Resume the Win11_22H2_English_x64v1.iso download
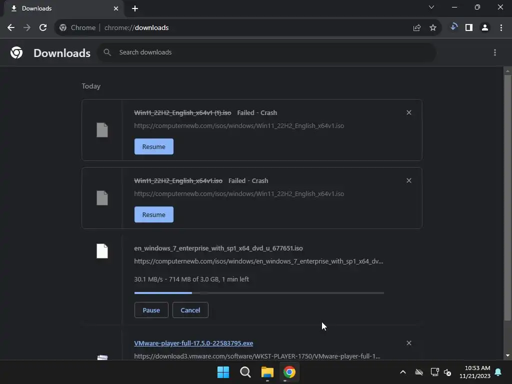Image resolution: width=512 pixels, height=384 pixels. pos(154,214)
